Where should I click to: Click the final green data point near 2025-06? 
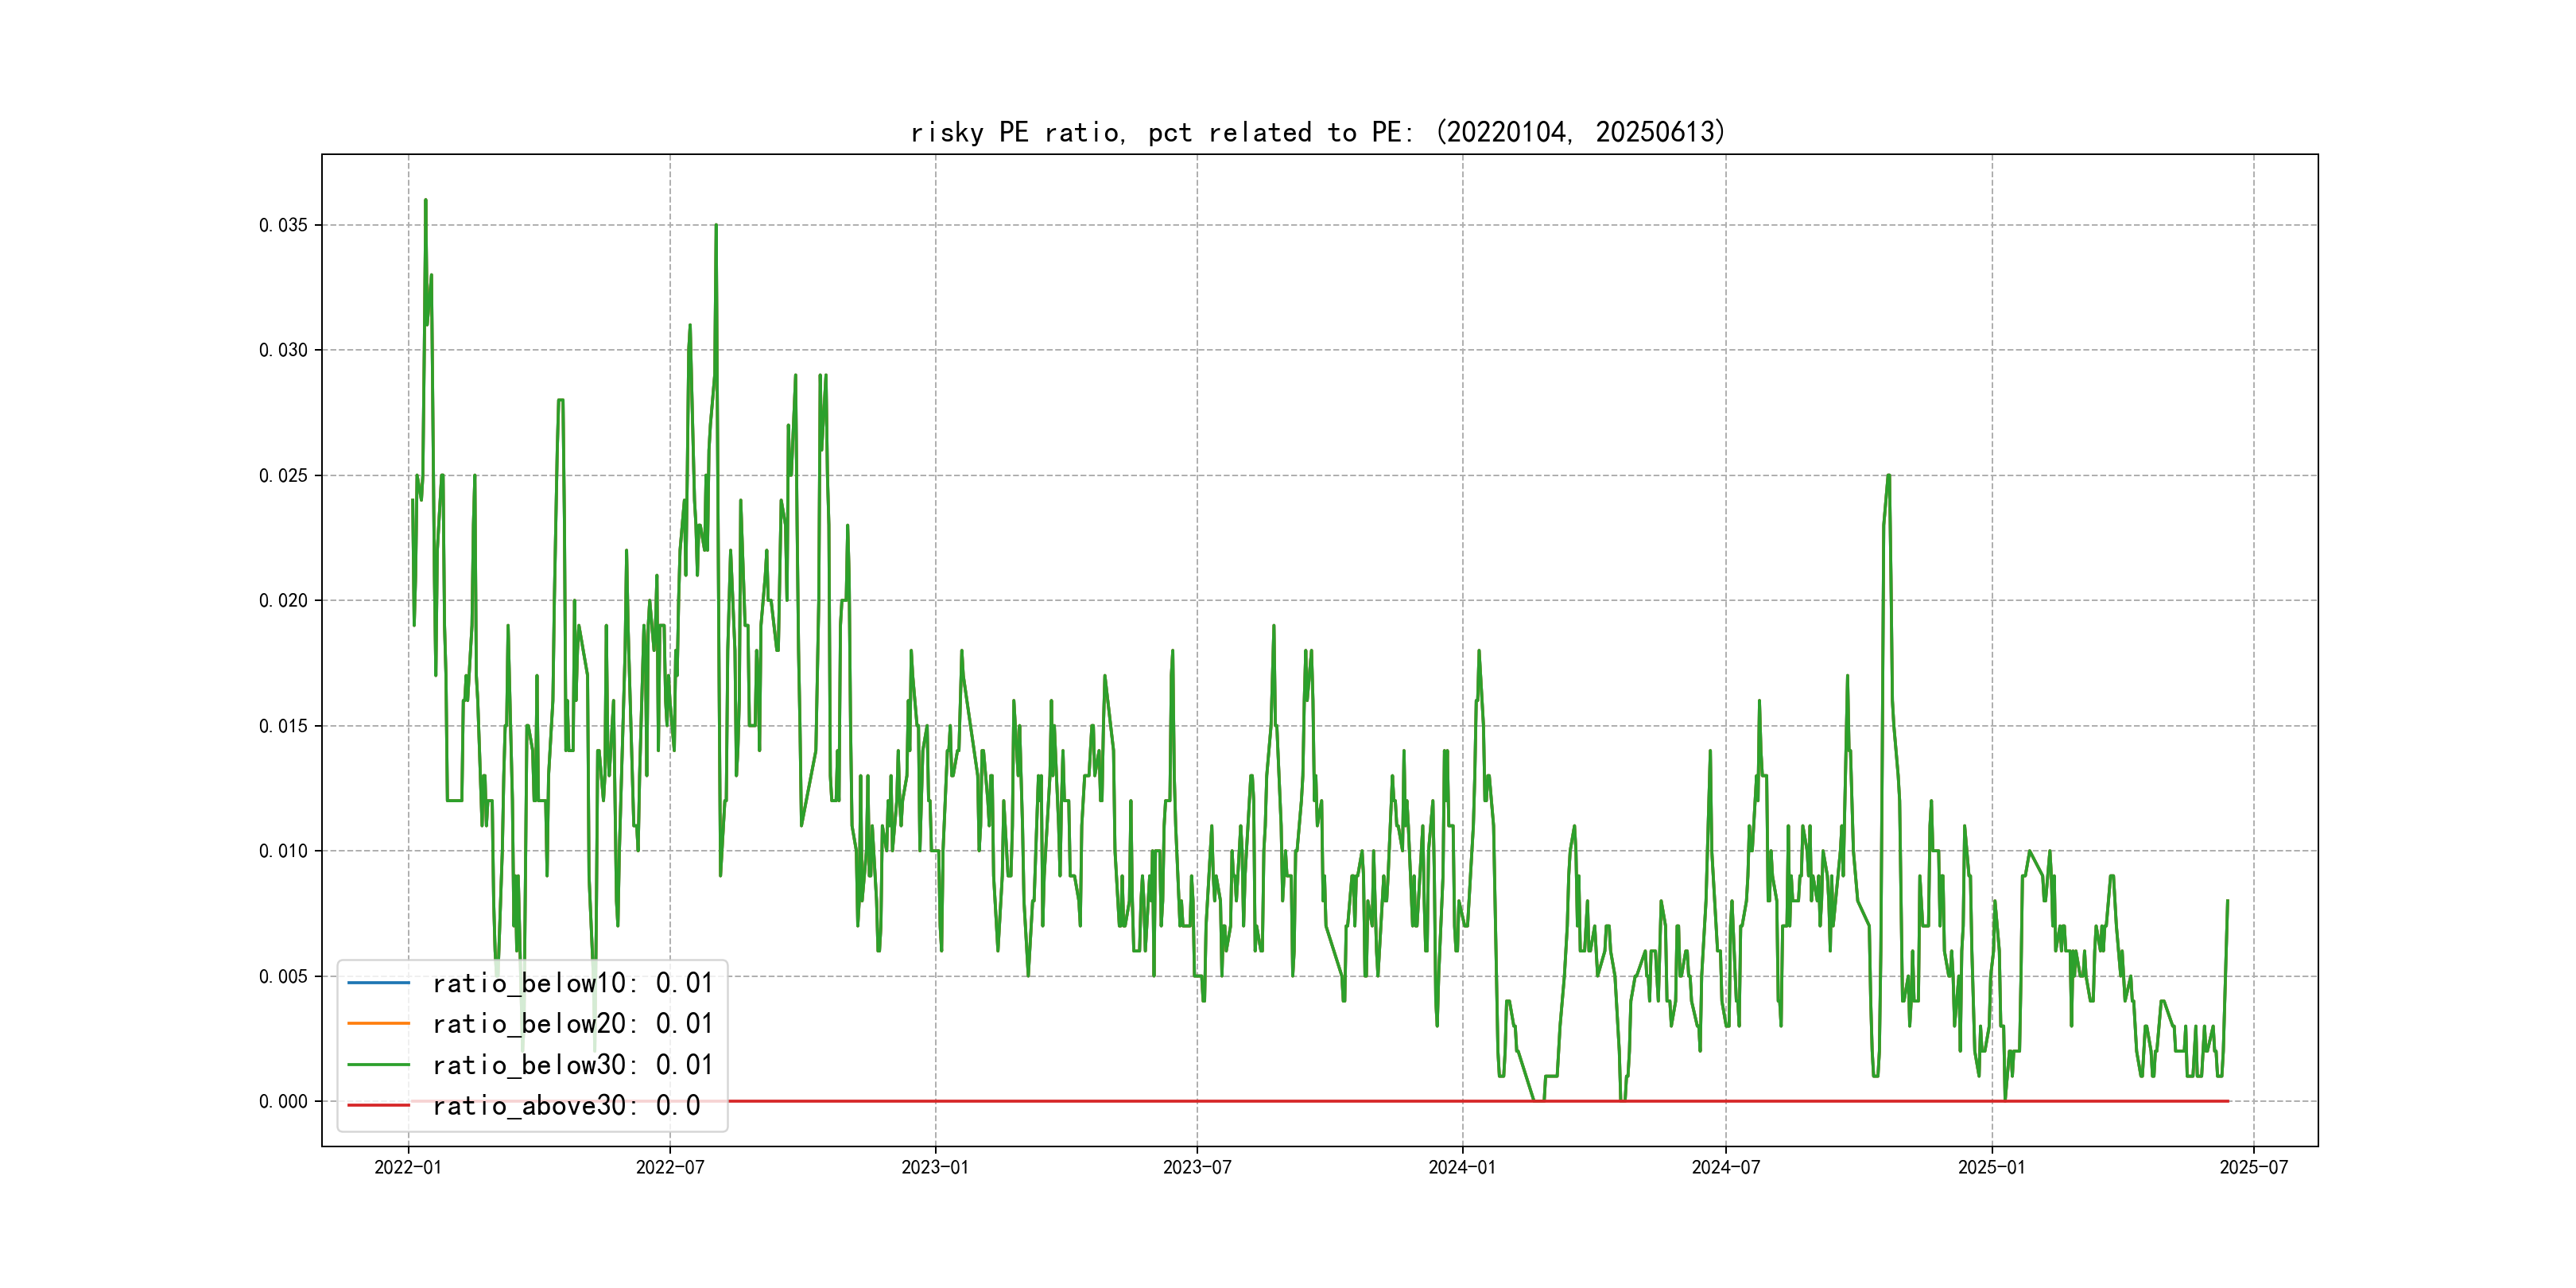point(2227,901)
